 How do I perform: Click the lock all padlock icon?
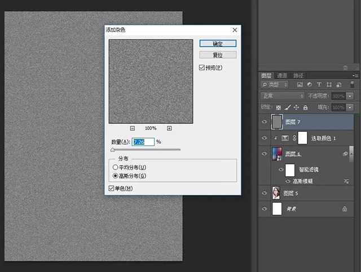(305, 107)
